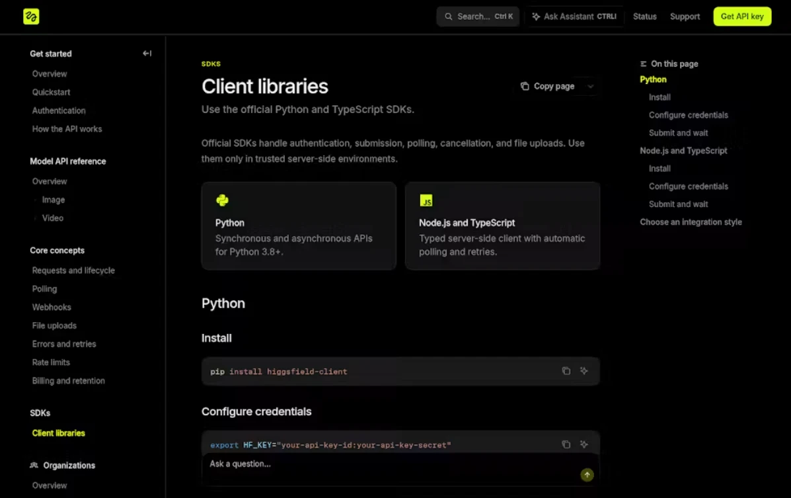Image resolution: width=791 pixels, height=498 pixels.
Task: Jump to Python in On this page
Action: coord(653,79)
